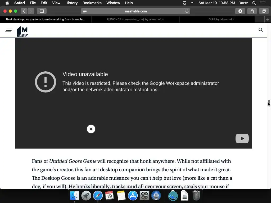Open App Store from the Dock
The height and width of the screenshot is (203, 271).
(133, 196)
